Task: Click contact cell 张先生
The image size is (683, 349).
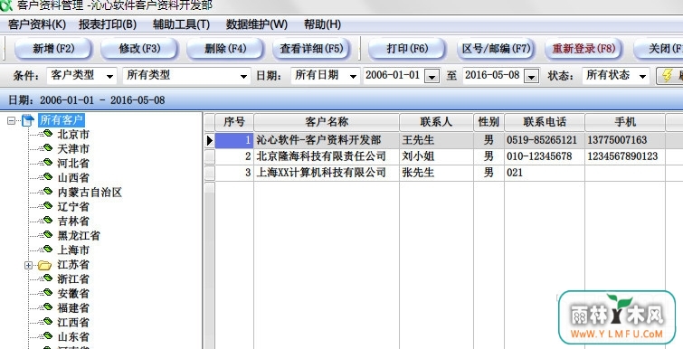Action: (x=436, y=173)
